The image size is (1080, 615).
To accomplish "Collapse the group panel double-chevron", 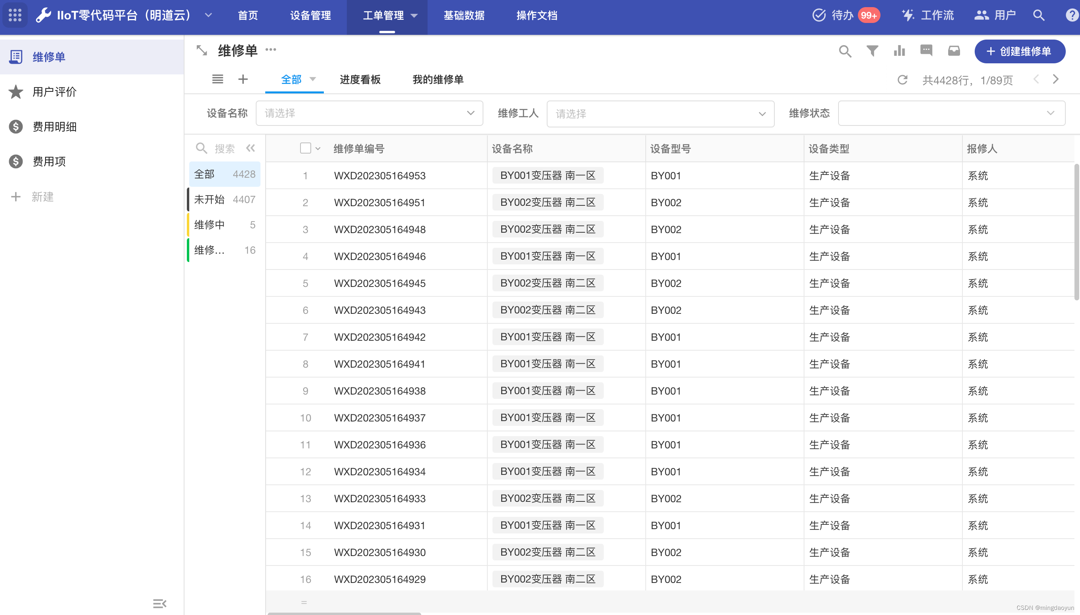I will click(x=251, y=148).
